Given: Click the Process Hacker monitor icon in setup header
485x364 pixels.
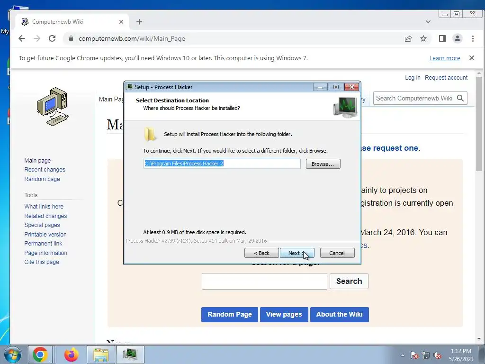Looking at the screenshot, I should point(345,107).
